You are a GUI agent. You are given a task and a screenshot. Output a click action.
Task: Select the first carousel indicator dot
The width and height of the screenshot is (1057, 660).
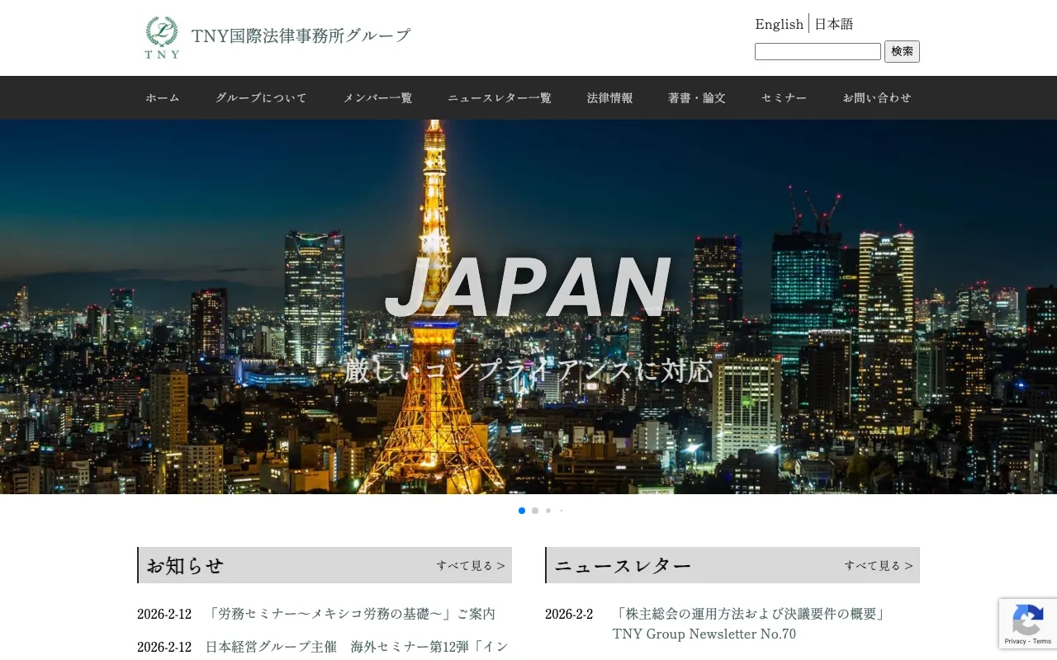click(x=521, y=510)
